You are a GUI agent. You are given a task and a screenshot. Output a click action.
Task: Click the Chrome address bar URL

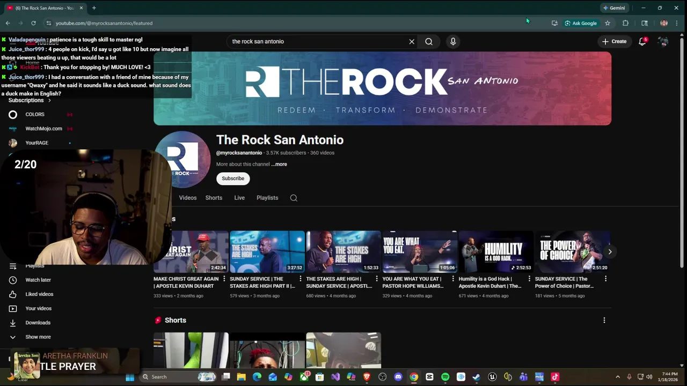(x=104, y=23)
